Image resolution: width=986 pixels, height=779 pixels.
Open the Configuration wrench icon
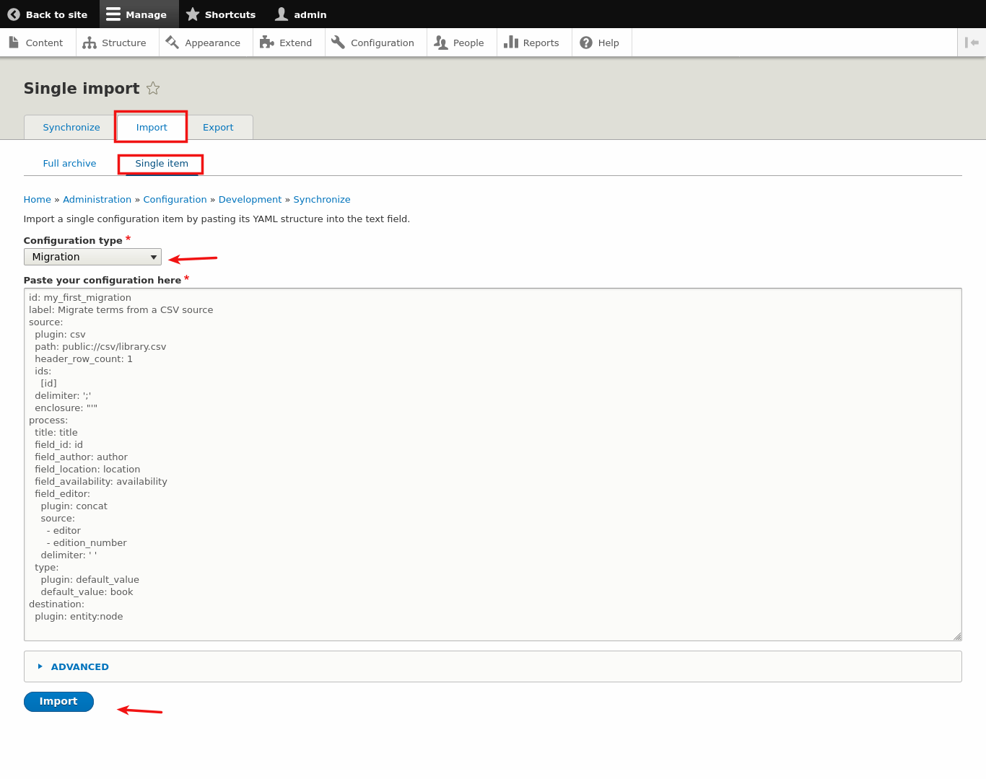[x=337, y=43]
